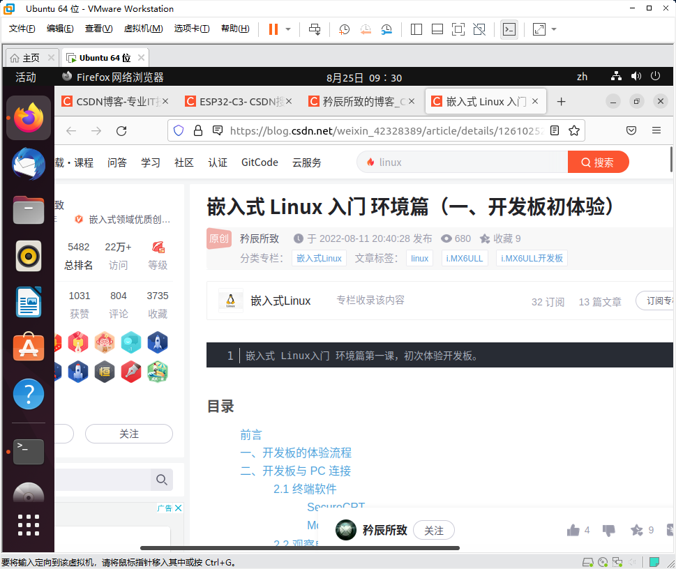Take a VM snapshot
Screen dimensions: 676x569
[344, 29]
